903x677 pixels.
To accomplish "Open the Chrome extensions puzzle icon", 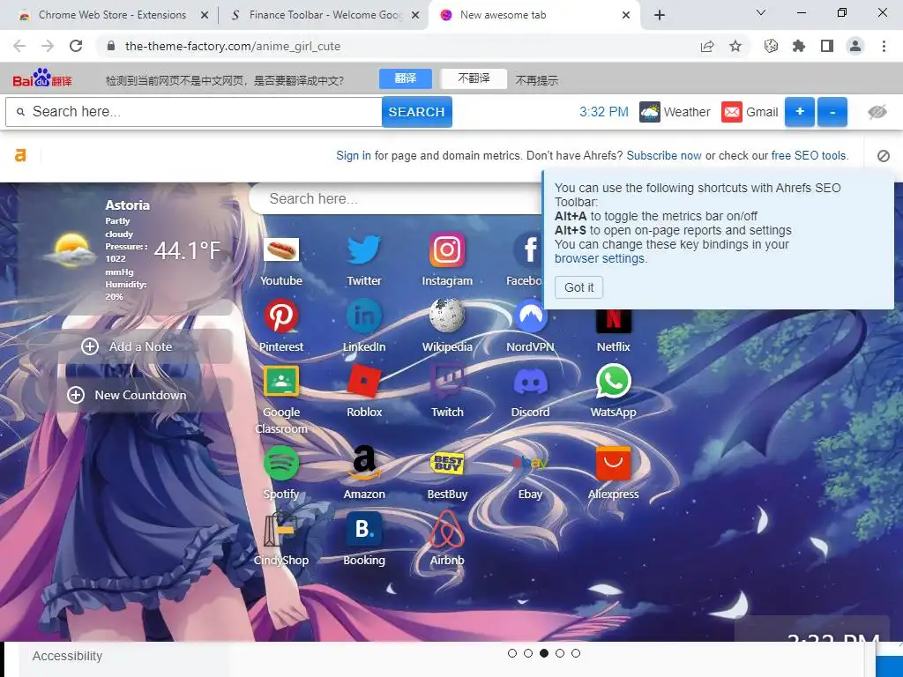I will pos(799,46).
